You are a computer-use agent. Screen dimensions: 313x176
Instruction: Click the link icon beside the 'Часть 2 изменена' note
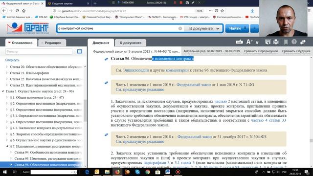tap(106, 135)
